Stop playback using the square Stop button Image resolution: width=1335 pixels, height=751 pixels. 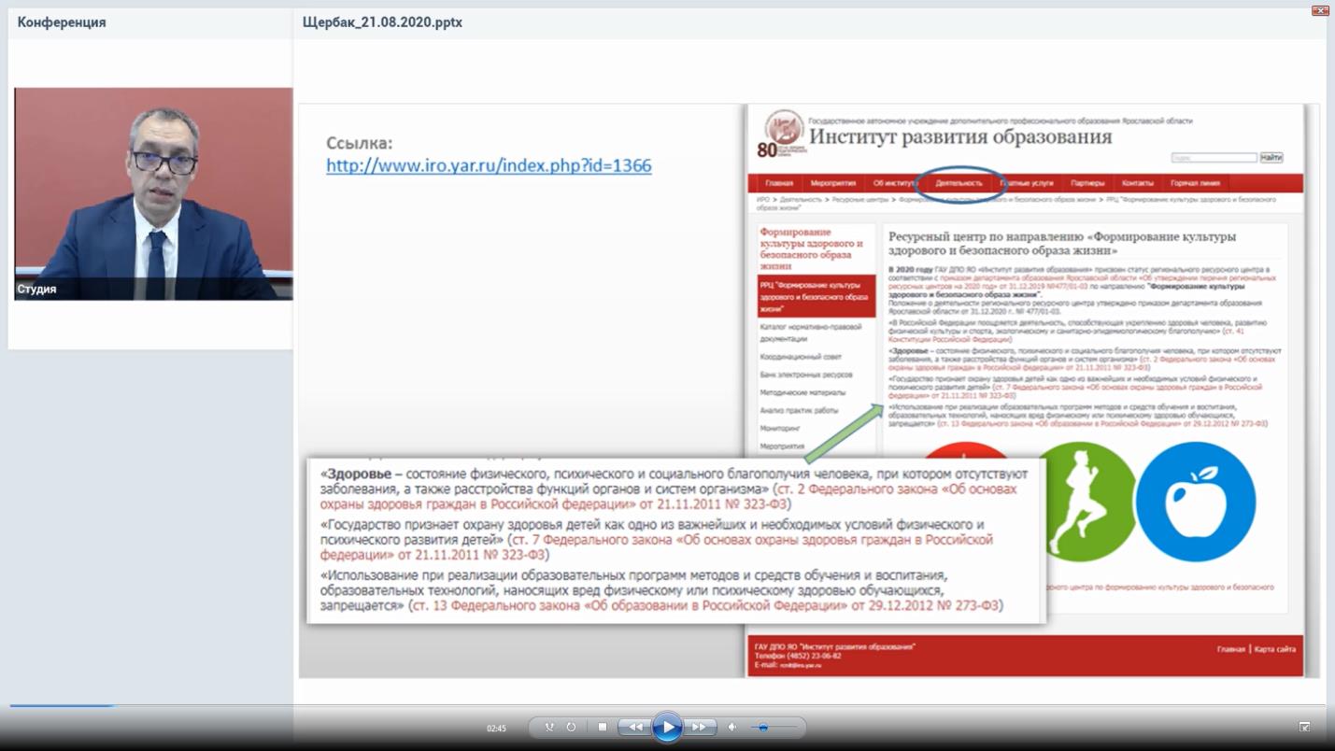603,727
